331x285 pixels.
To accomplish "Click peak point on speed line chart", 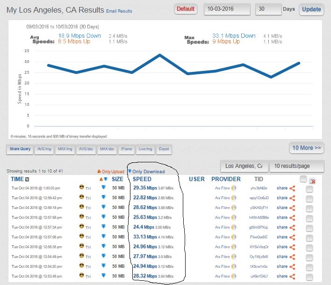I will coord(160,55).
